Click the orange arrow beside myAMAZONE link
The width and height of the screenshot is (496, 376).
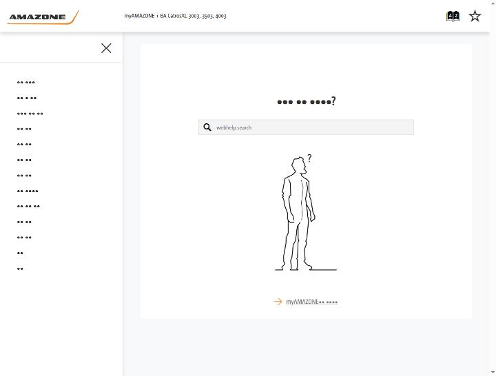(278, 302)
